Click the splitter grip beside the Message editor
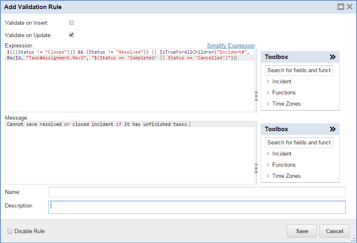Image resolution: width=357 pixels, height=243 pixels. [x=256, y=168]
